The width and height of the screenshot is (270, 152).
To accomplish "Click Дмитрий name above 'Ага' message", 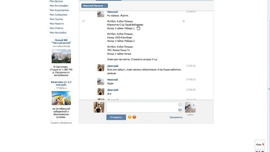I will tap(113, 90).
